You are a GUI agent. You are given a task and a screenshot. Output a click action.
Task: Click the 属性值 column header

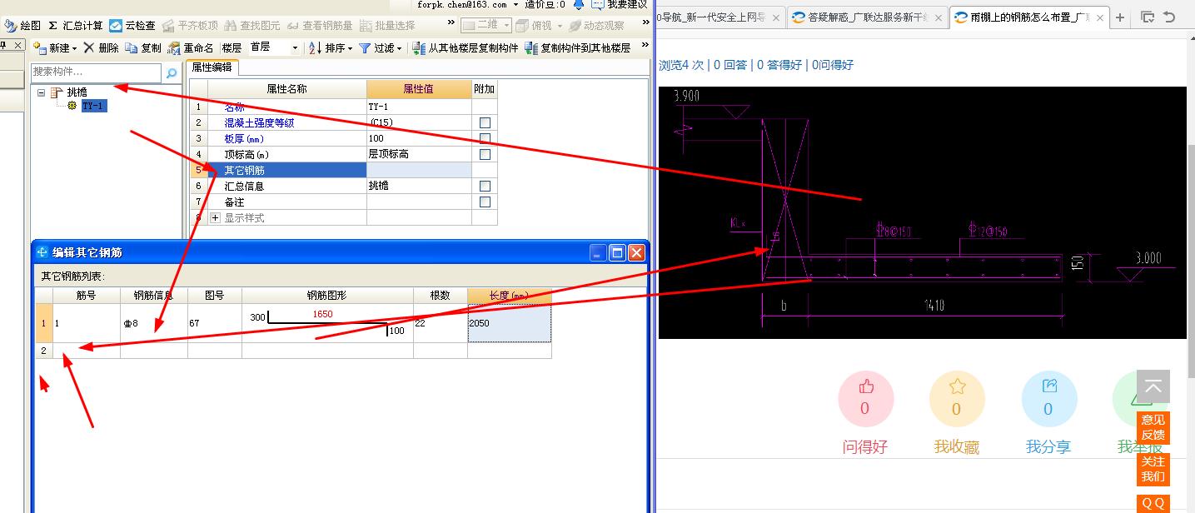[x=419, y=89]
